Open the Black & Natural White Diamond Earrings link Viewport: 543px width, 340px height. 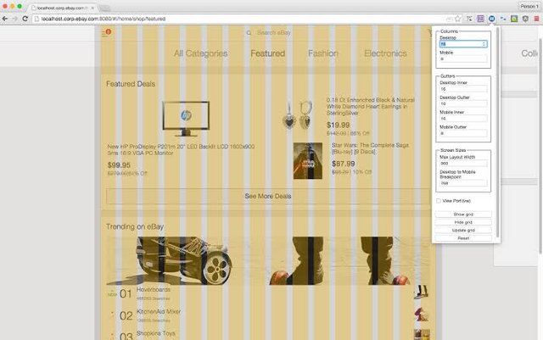coord(371,106)
